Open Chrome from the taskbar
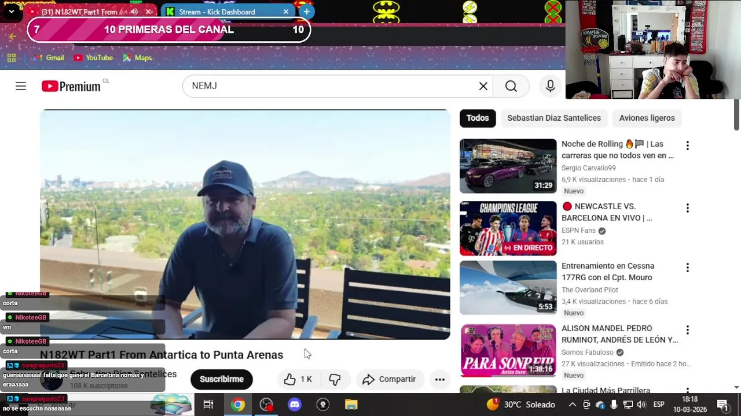The height and width of the screenshot is (416, 741). click(x=237, y=404)
